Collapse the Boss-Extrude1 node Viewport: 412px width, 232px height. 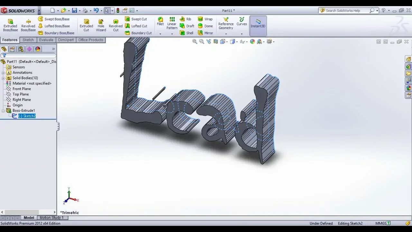(x=3, y=111)
